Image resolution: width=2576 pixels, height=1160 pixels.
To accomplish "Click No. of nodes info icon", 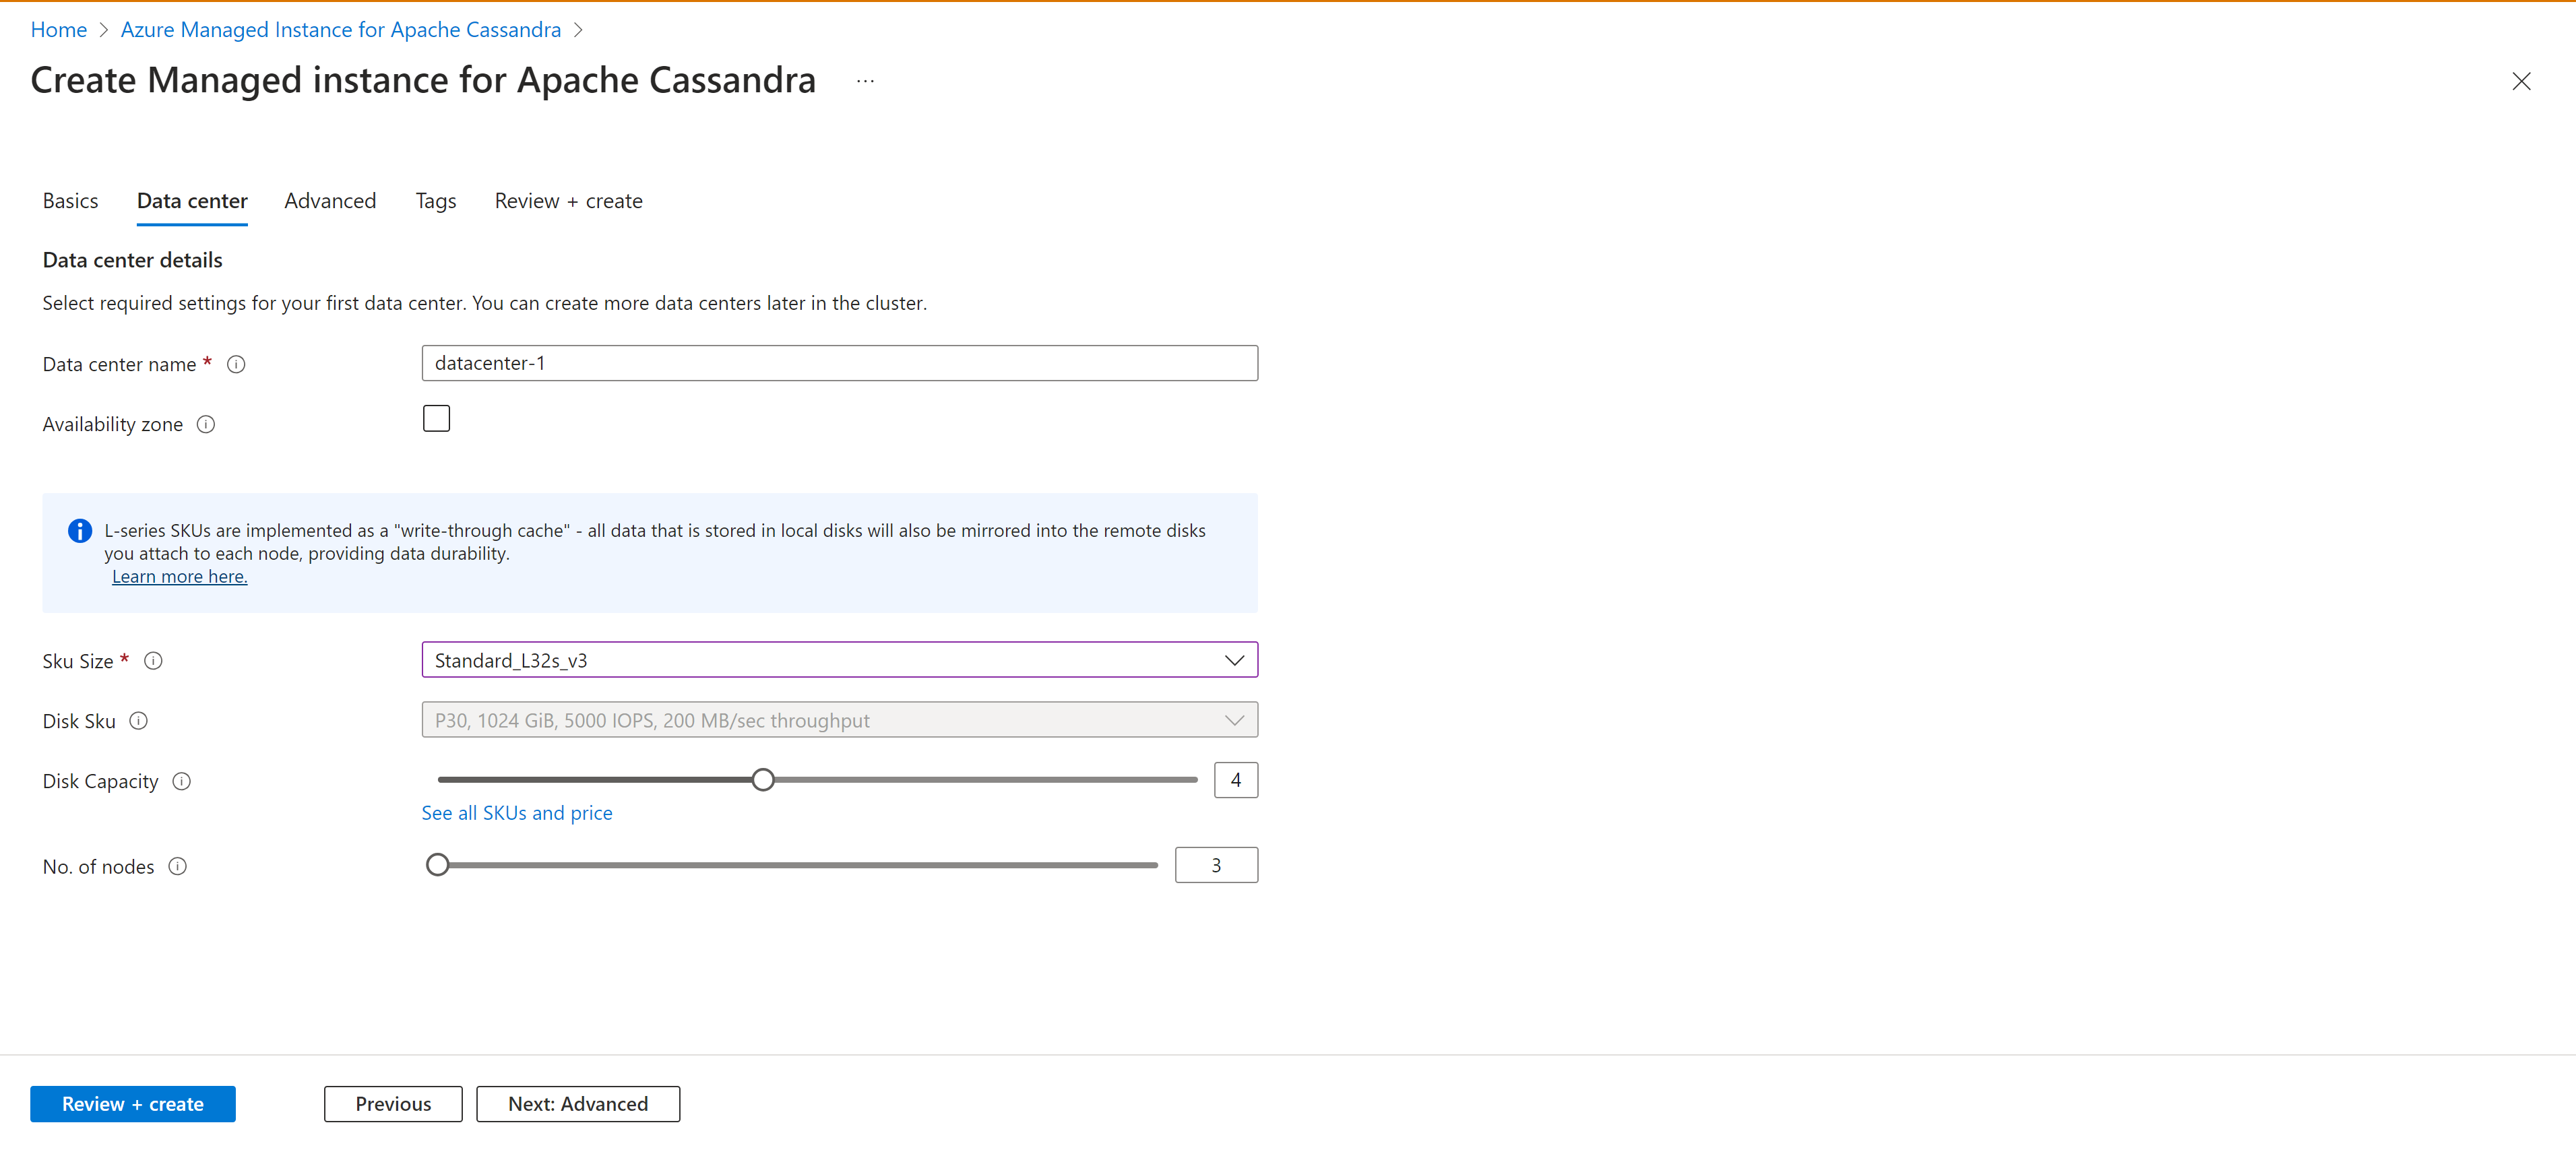I will point(177,866).
